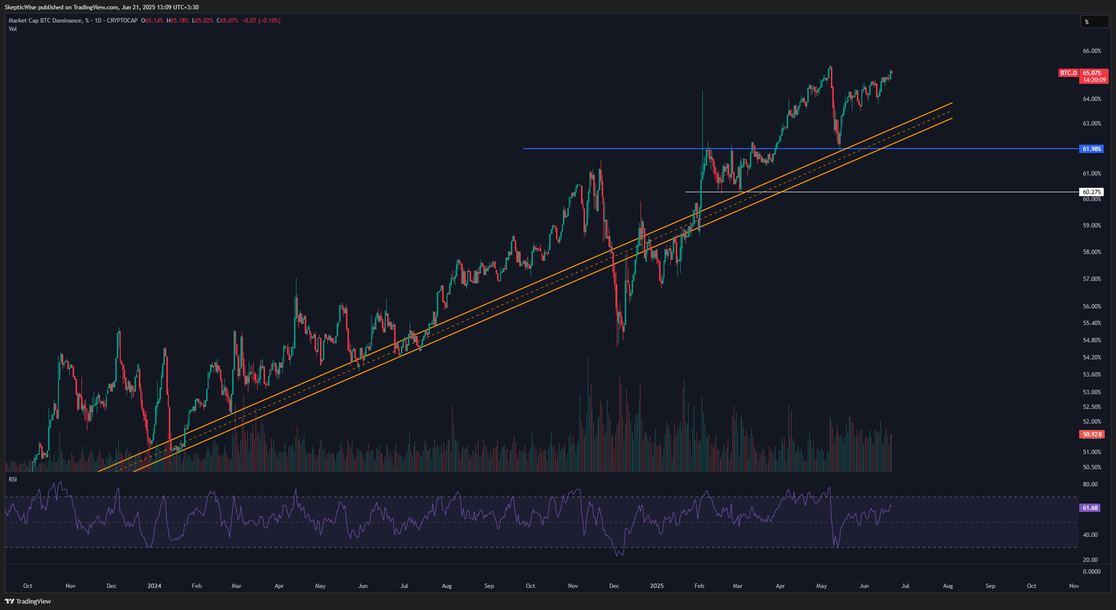Click the low value L65.02%
This screenshot has width=1116, height=610.
203,21
